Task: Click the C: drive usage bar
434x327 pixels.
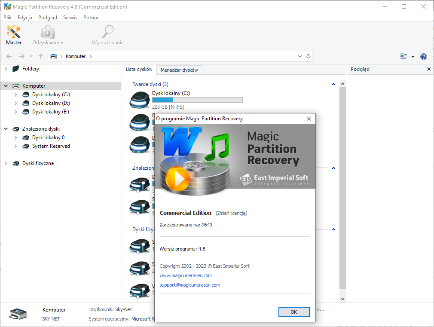Action: pos(197,100)
